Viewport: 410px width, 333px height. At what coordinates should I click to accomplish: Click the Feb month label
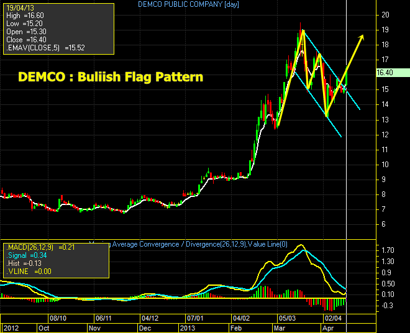236,328
